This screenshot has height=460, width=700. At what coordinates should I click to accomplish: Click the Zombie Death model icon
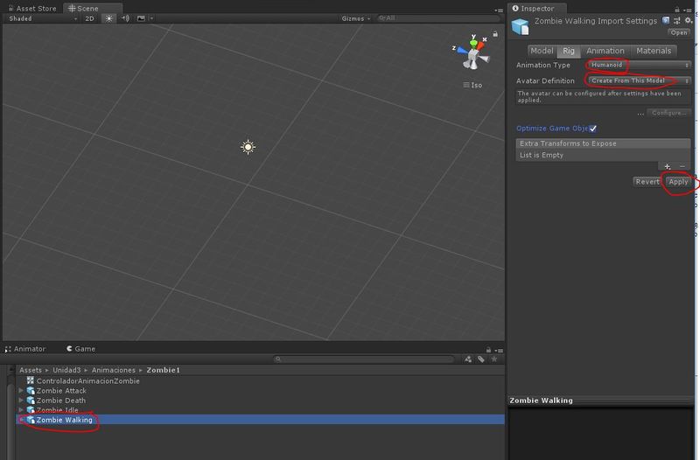(31, 401)
